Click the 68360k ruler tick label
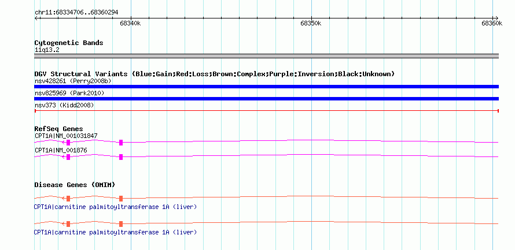Viewport: 515px width, 250px height. pos(492,23)
